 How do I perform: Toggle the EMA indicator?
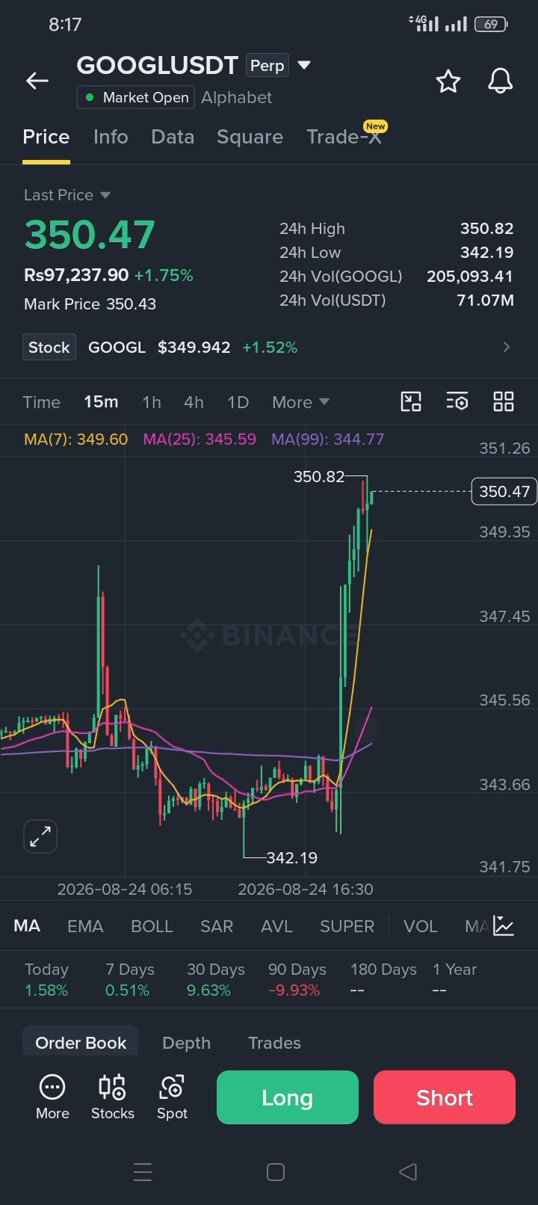(x=85, y=926)
